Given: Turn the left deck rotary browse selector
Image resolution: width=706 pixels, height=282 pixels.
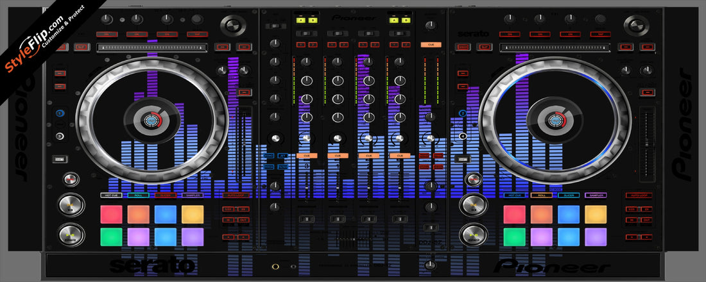Looking at the screenshot, I should pos(233,25).
